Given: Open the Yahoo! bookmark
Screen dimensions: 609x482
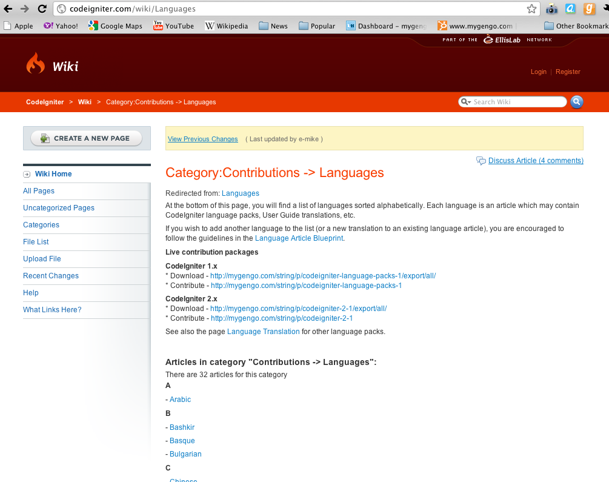Looking at the screenshot, I should coord(61,26).
